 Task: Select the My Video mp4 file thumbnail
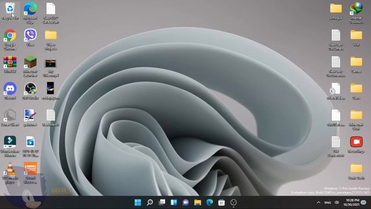(x=50, y=68)
